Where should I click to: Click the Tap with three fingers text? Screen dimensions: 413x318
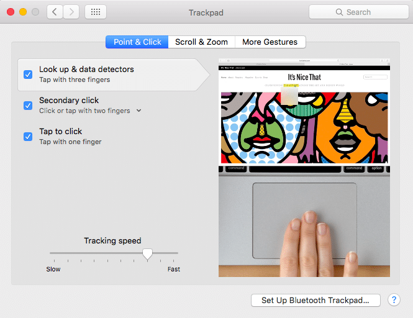75,79
